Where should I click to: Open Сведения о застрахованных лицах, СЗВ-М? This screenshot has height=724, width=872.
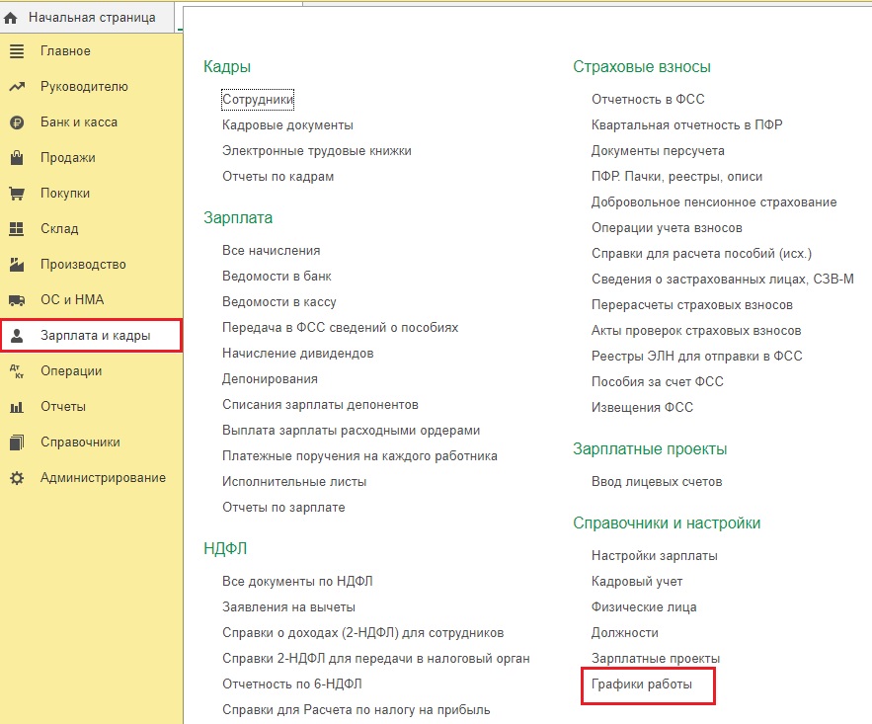723,280
